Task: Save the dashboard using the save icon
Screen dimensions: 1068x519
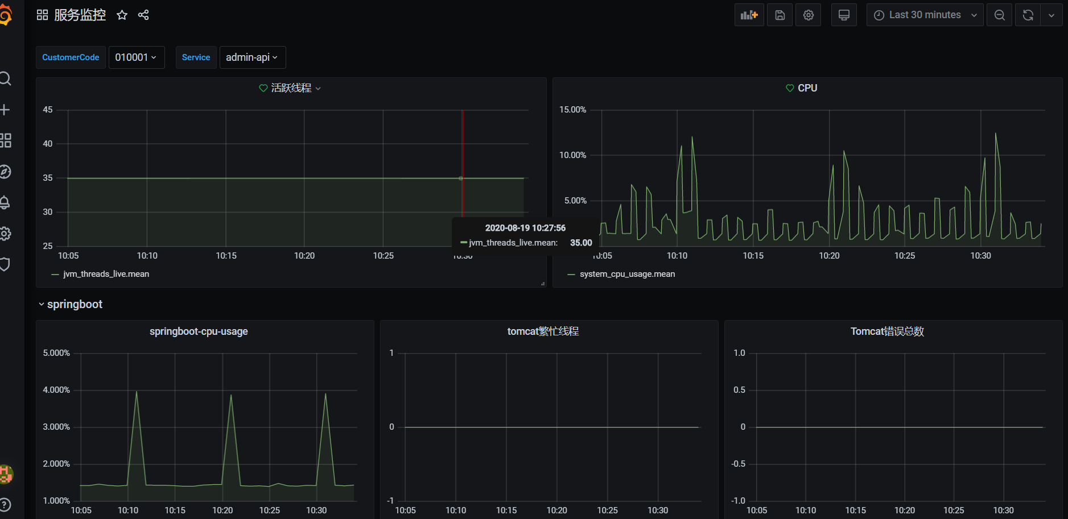Action: tap(780, 15)
